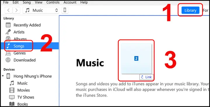Click the Downloaded arrow icon
Screen dimensions: 210x107
[x=8, y=60]
